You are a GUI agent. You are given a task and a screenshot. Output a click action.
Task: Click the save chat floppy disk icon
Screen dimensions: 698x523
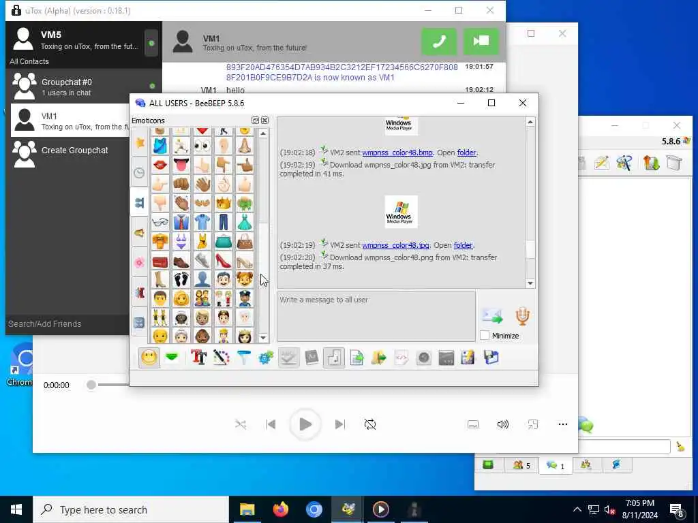click(x=491, y=358)
